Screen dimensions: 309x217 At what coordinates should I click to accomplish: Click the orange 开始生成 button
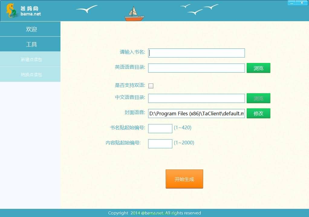[x=184, y=179]
